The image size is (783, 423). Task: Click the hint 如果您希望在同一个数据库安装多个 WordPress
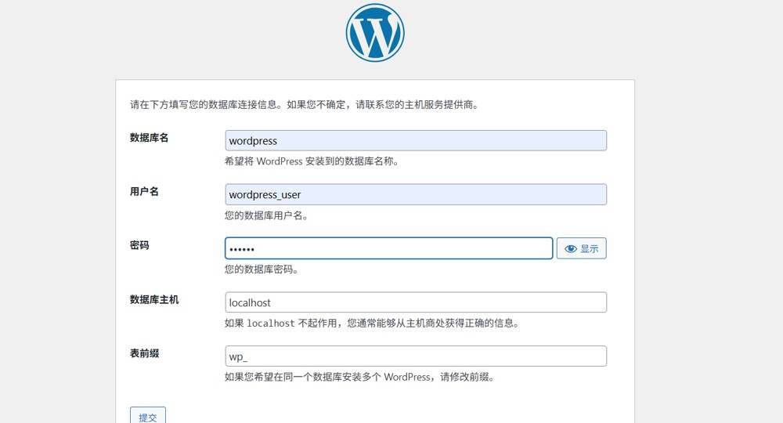point(359,377)
